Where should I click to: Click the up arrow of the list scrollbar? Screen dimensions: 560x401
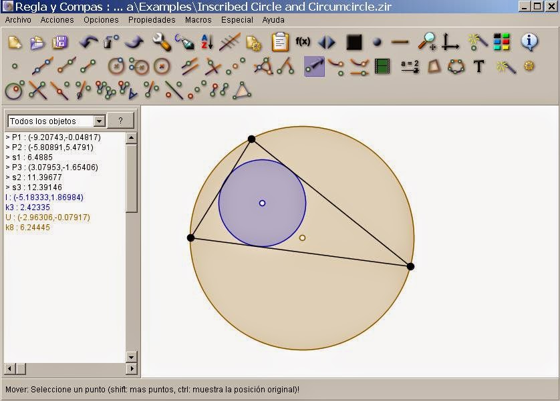coord(131,138)
